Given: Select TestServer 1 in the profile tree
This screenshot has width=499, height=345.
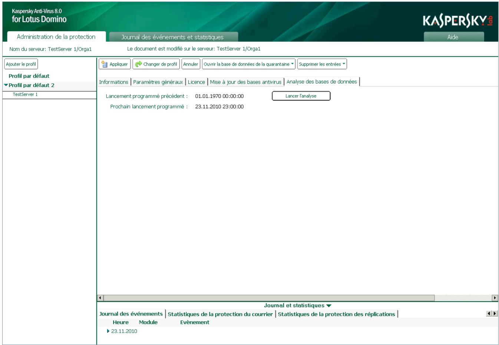Looking at the screenshot, I should click(25, 94).
